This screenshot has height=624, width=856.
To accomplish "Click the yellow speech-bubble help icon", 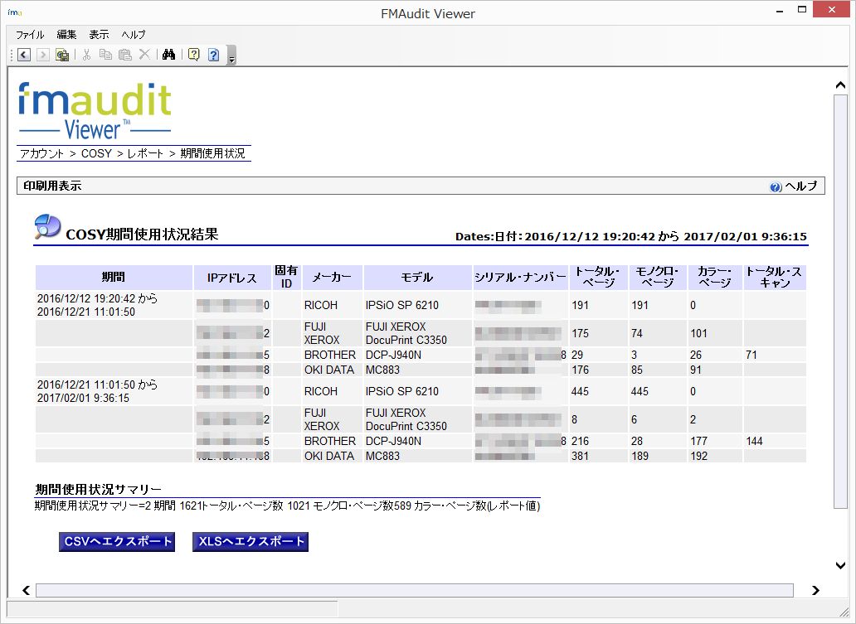I will click(x=194, y=55).
